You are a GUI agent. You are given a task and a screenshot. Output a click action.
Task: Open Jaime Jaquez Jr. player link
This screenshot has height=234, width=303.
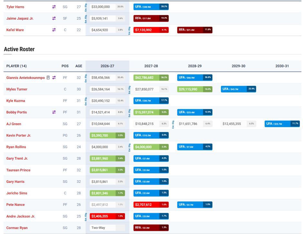click(x=20, y=19)
